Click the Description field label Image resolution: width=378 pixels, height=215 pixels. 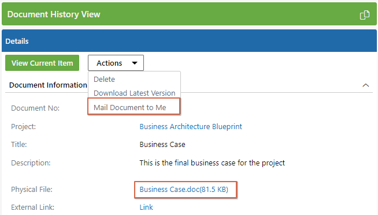(31, 163)
